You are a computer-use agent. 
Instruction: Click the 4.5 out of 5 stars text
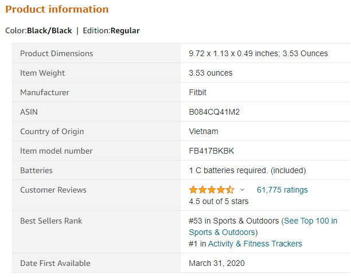click(x=219, y=201)
